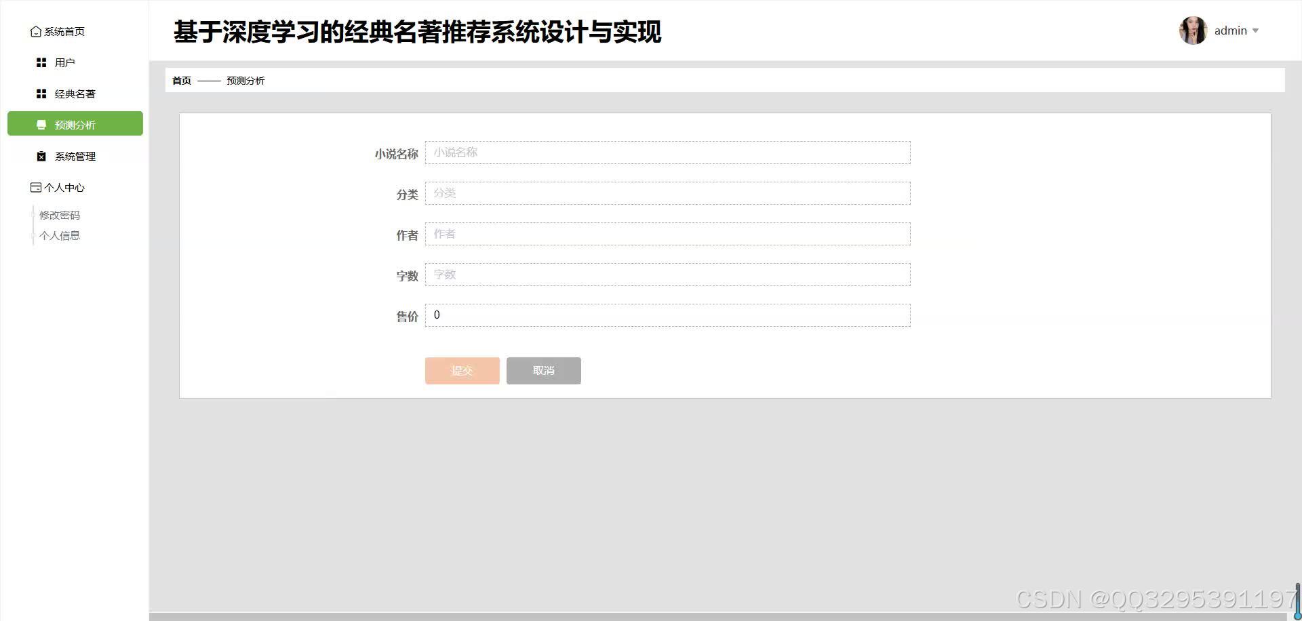Click the shield icon beside 系统管理
This screenshot has width=1302, height=621.
[40, 156]
